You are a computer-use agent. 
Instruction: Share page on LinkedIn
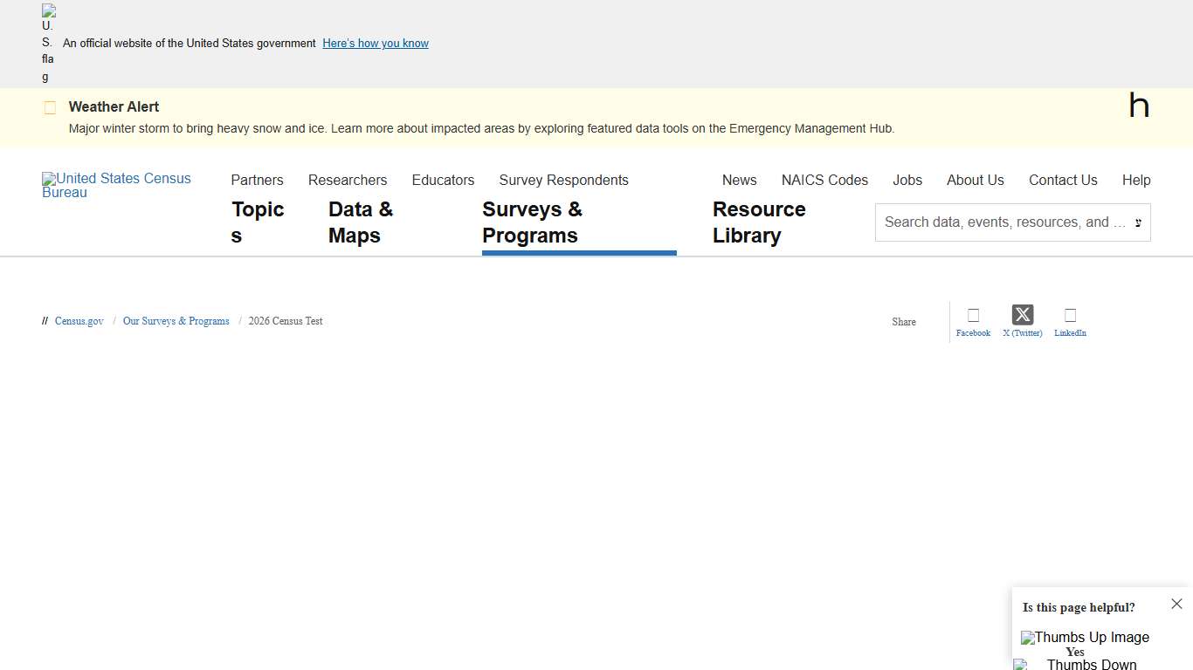[1070, 321]
